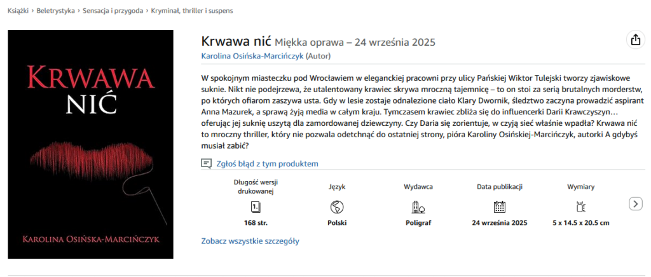Click the dimensions icon under Wymiary
This screenshot has width=651, height=277.
(580, 206)
